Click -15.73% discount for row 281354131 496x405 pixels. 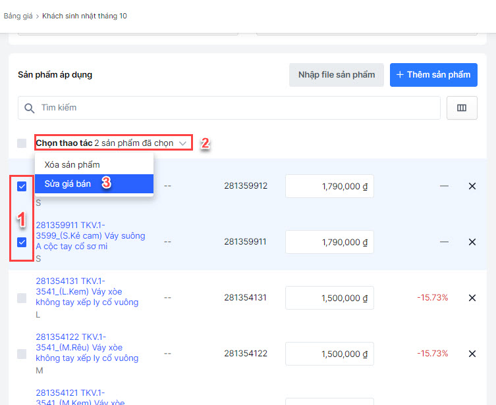[432, 297]
